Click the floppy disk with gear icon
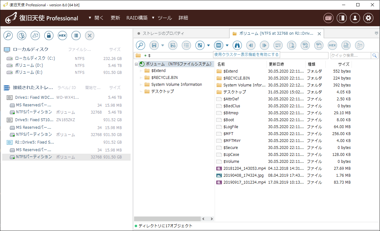The height and width of the screenshot is (231, 380). tap(173, 45)
